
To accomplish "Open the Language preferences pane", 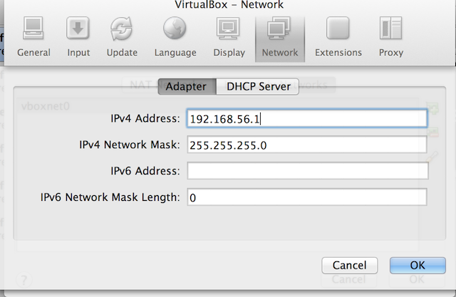I will [175, 36].
